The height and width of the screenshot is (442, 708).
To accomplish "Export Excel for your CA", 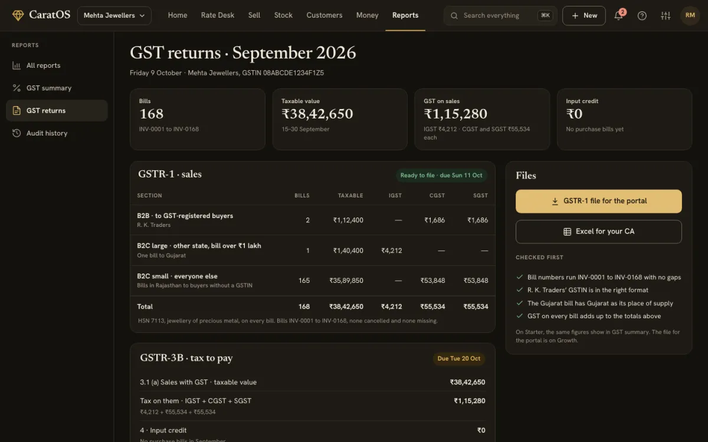I will pos(599,232).
